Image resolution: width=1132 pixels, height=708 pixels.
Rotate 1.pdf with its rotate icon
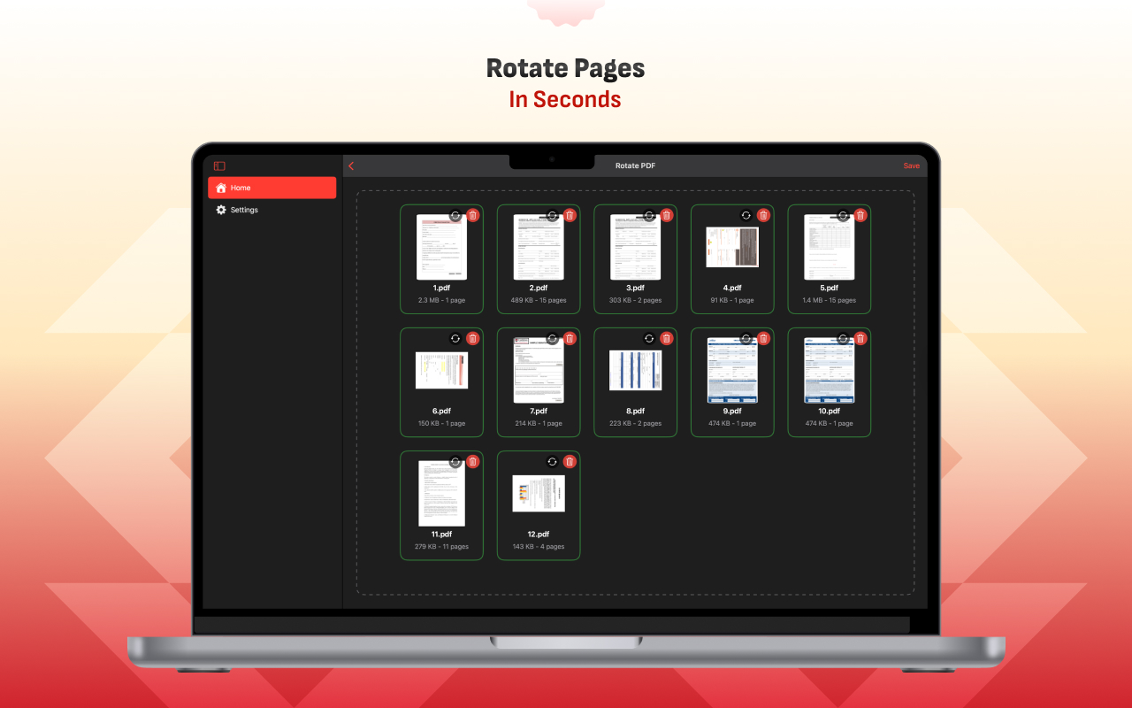455,215
